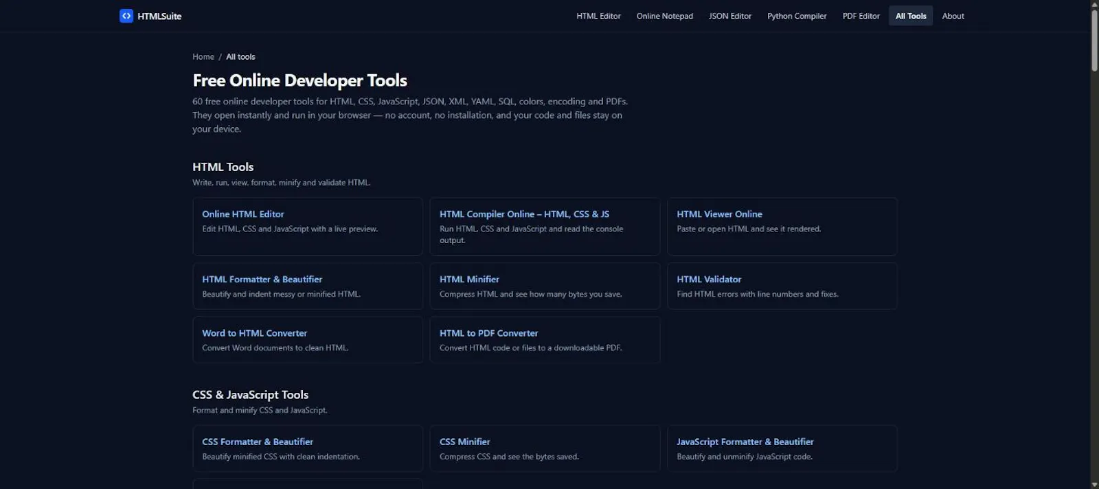Open the Online HTML Editor card
The image size is (1099, 489).
(x=308, y=227)
